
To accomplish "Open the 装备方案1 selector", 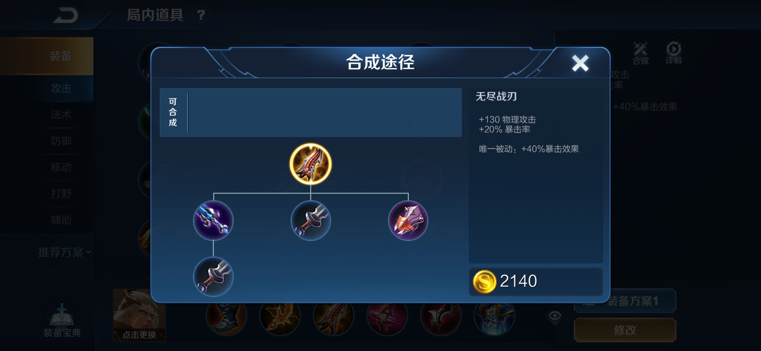I will 625,301.
